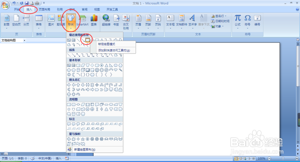Switch to the 页面布局 (Page Layout) tab
300x162 pixels.
(x=44, y=9)
